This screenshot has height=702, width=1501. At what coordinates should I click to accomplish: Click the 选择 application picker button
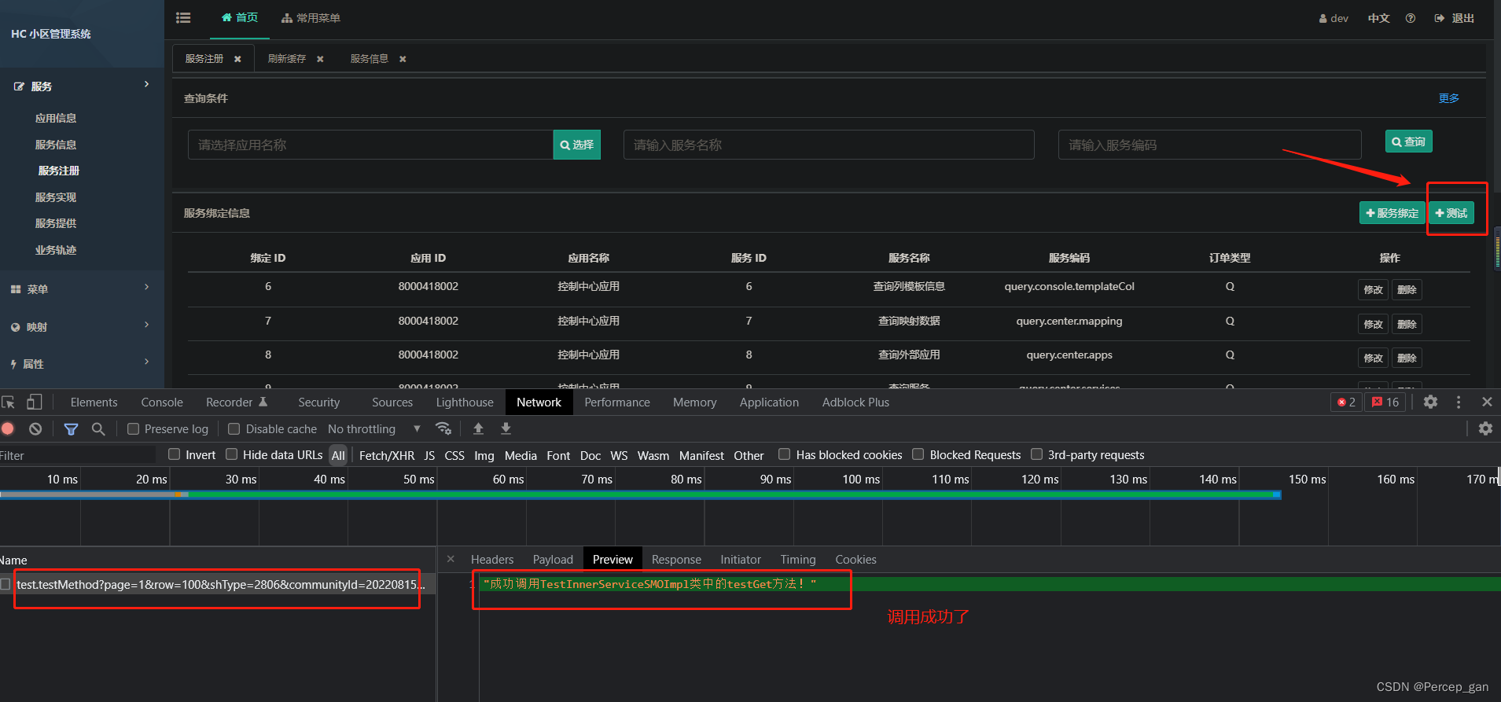click(577, 145)
